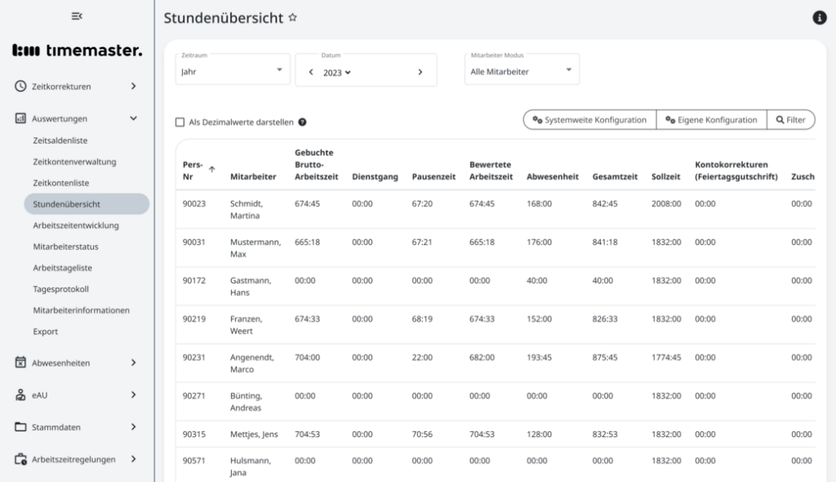Open the Filter options

click(790, 119)
